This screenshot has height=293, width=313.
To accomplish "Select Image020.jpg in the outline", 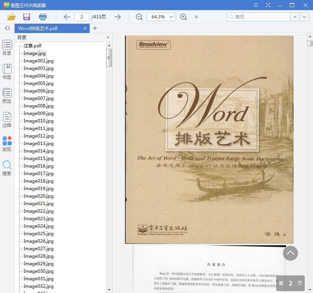I will tap(39, 196).
